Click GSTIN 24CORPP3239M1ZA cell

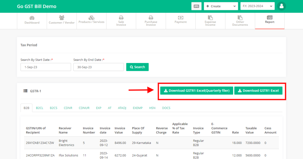pos(40,155)
